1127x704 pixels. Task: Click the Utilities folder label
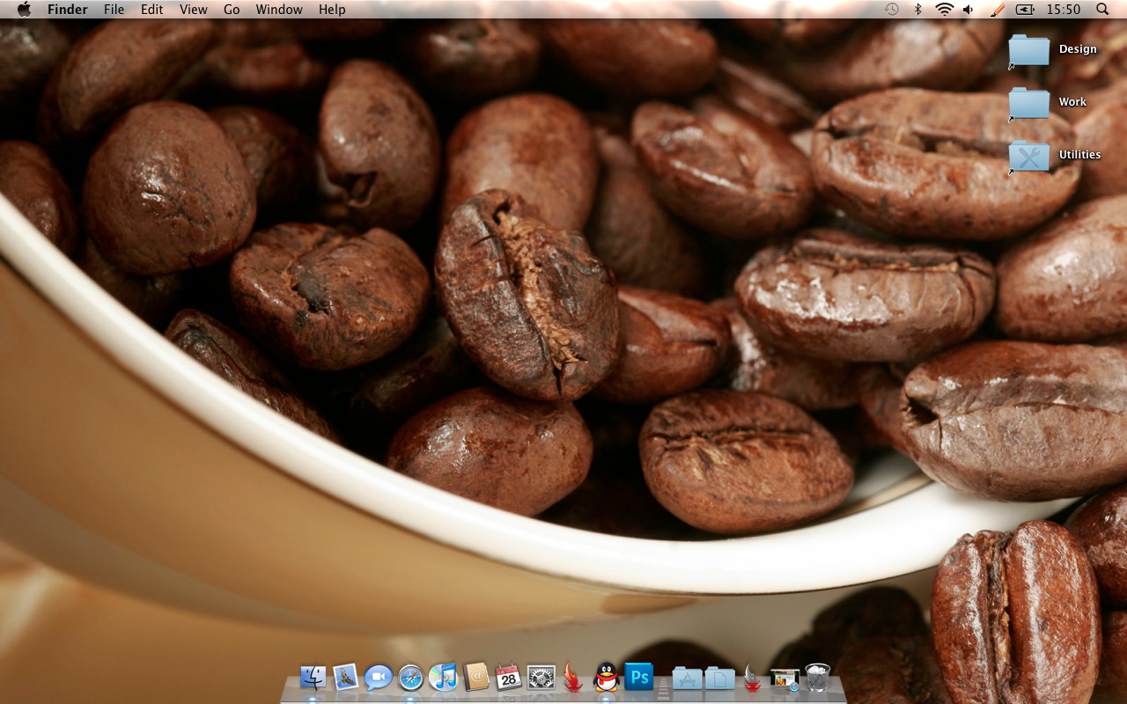point(1079,155)
